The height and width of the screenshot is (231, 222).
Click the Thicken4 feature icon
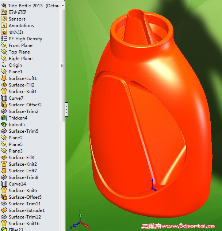(x=4, y=118)
